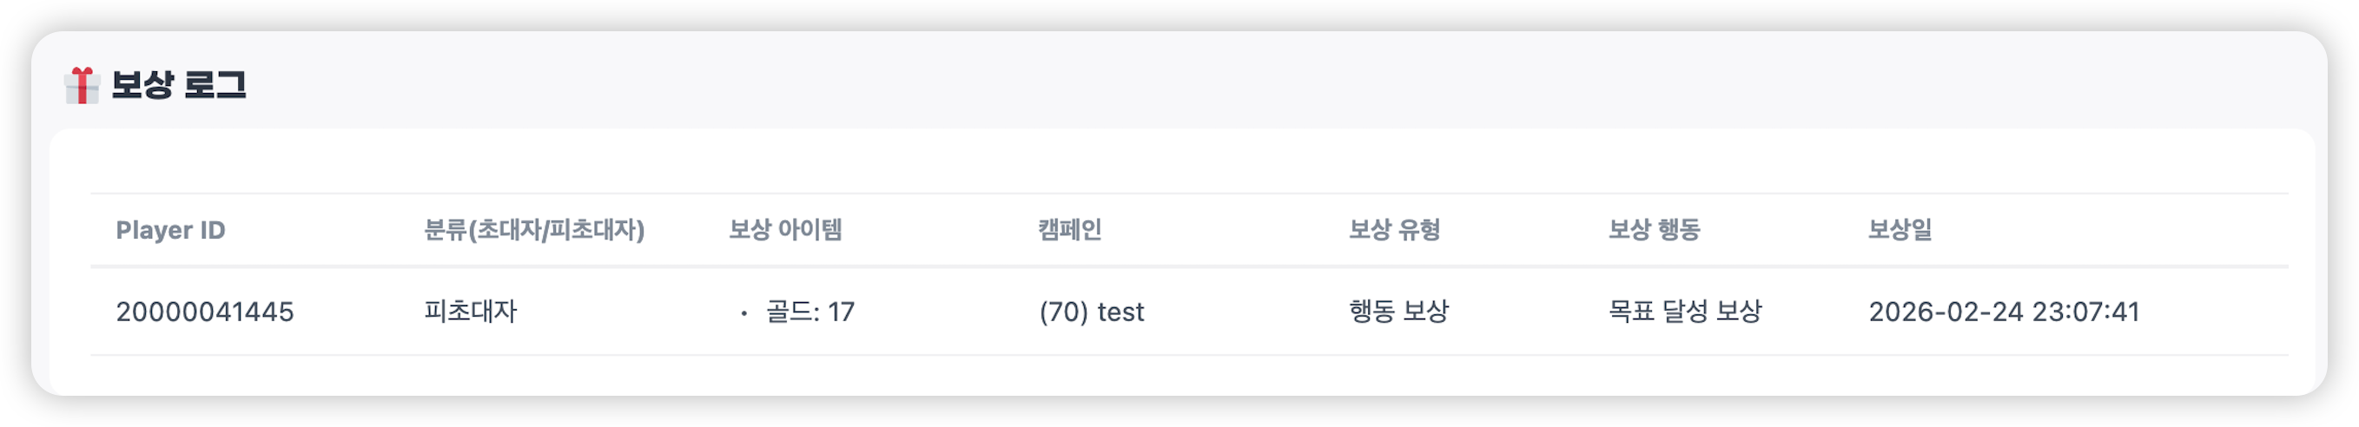
Task: Select player ID 20000041445
Action: [204, 312]
